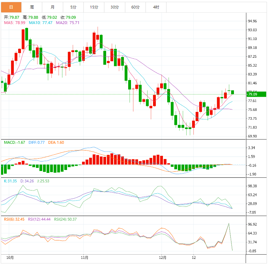Click the 12 date axis label
Image resolution: width=268 pixels, height=267 pixels.
click(194, 258)
